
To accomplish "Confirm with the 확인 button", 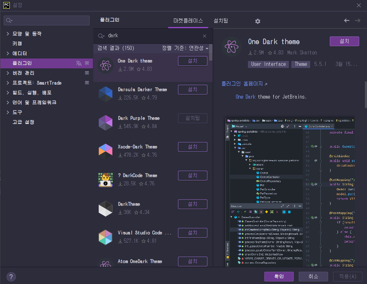I will (279, 277).
